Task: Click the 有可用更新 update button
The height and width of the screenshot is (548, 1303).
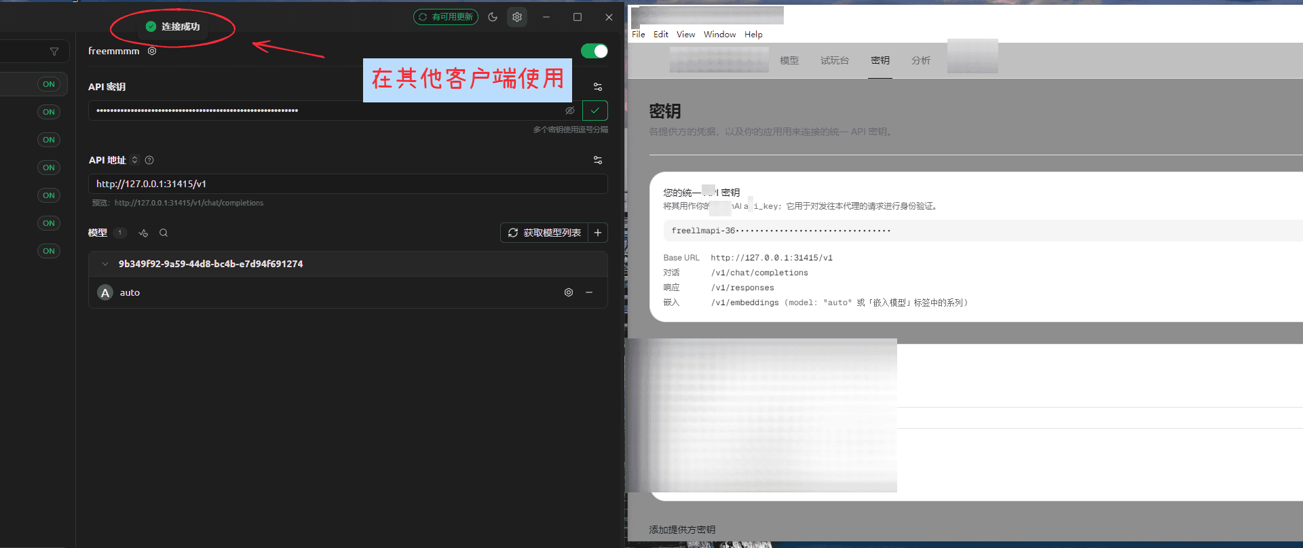Action: 446,17
